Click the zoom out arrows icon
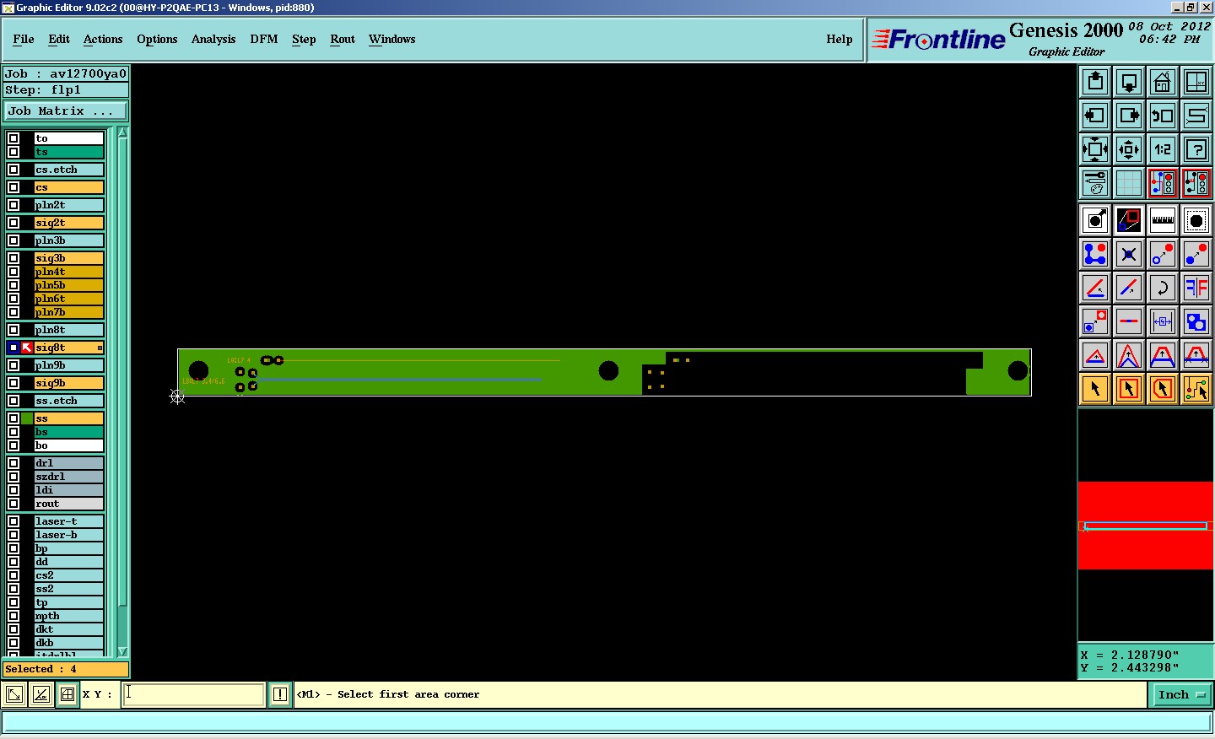Image resolution: width=1215 pixels, height=739 pixels. click(x=1129, y=149)
